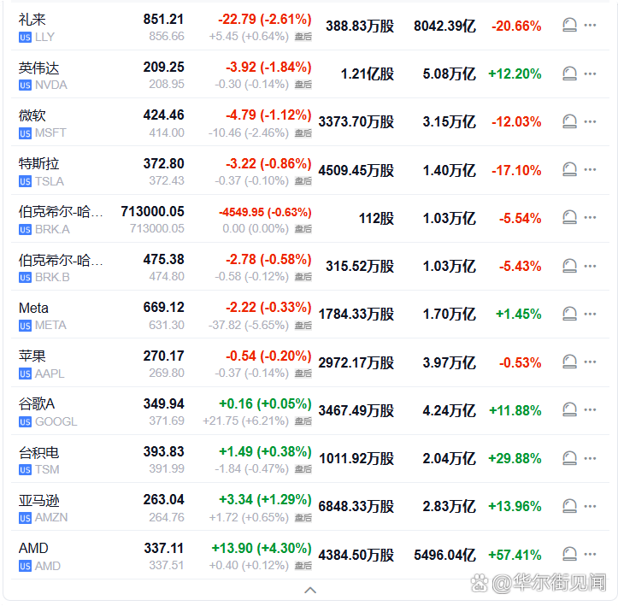Set price alert bell for META row
This screenshot has width=618, height=606.
coord(569,314)
